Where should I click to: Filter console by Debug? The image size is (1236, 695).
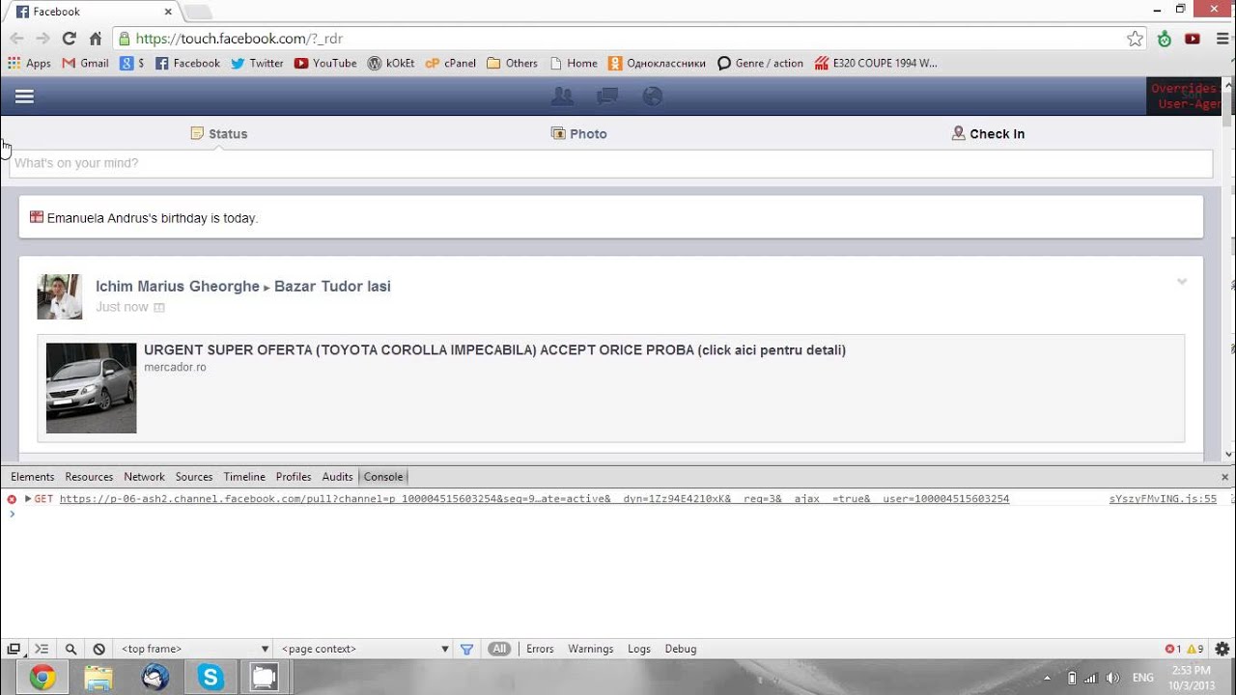[681, 649]
